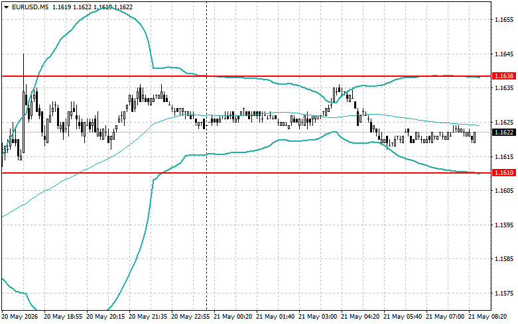Screen dimensions: 518x324
Task: Click the dropdown triangle beside EURUSD,M5
Action: click(6, 7)
